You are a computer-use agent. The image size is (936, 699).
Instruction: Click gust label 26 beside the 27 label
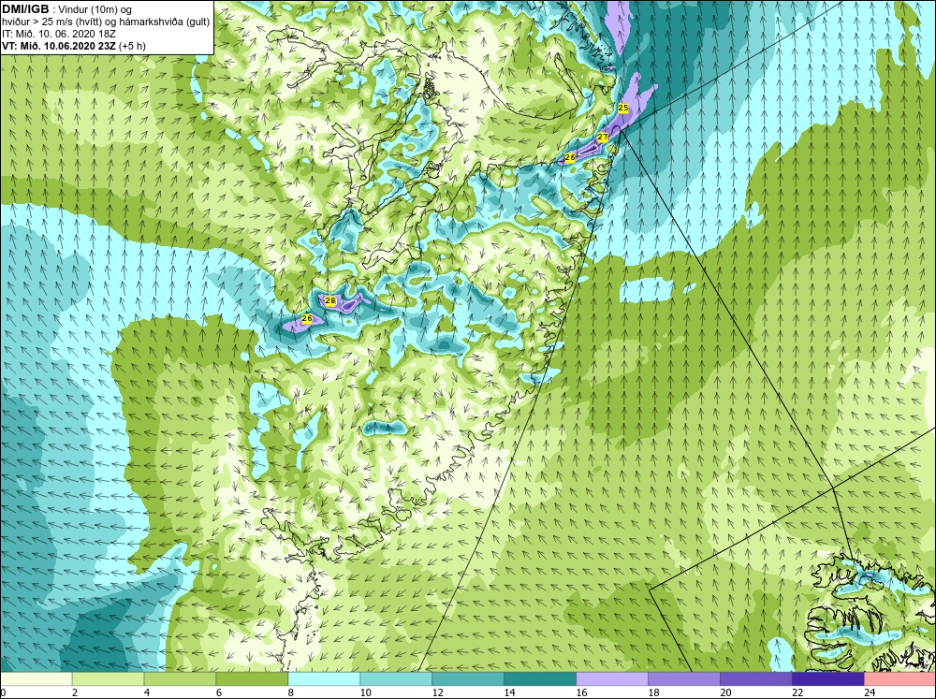[x=569, y=157]
